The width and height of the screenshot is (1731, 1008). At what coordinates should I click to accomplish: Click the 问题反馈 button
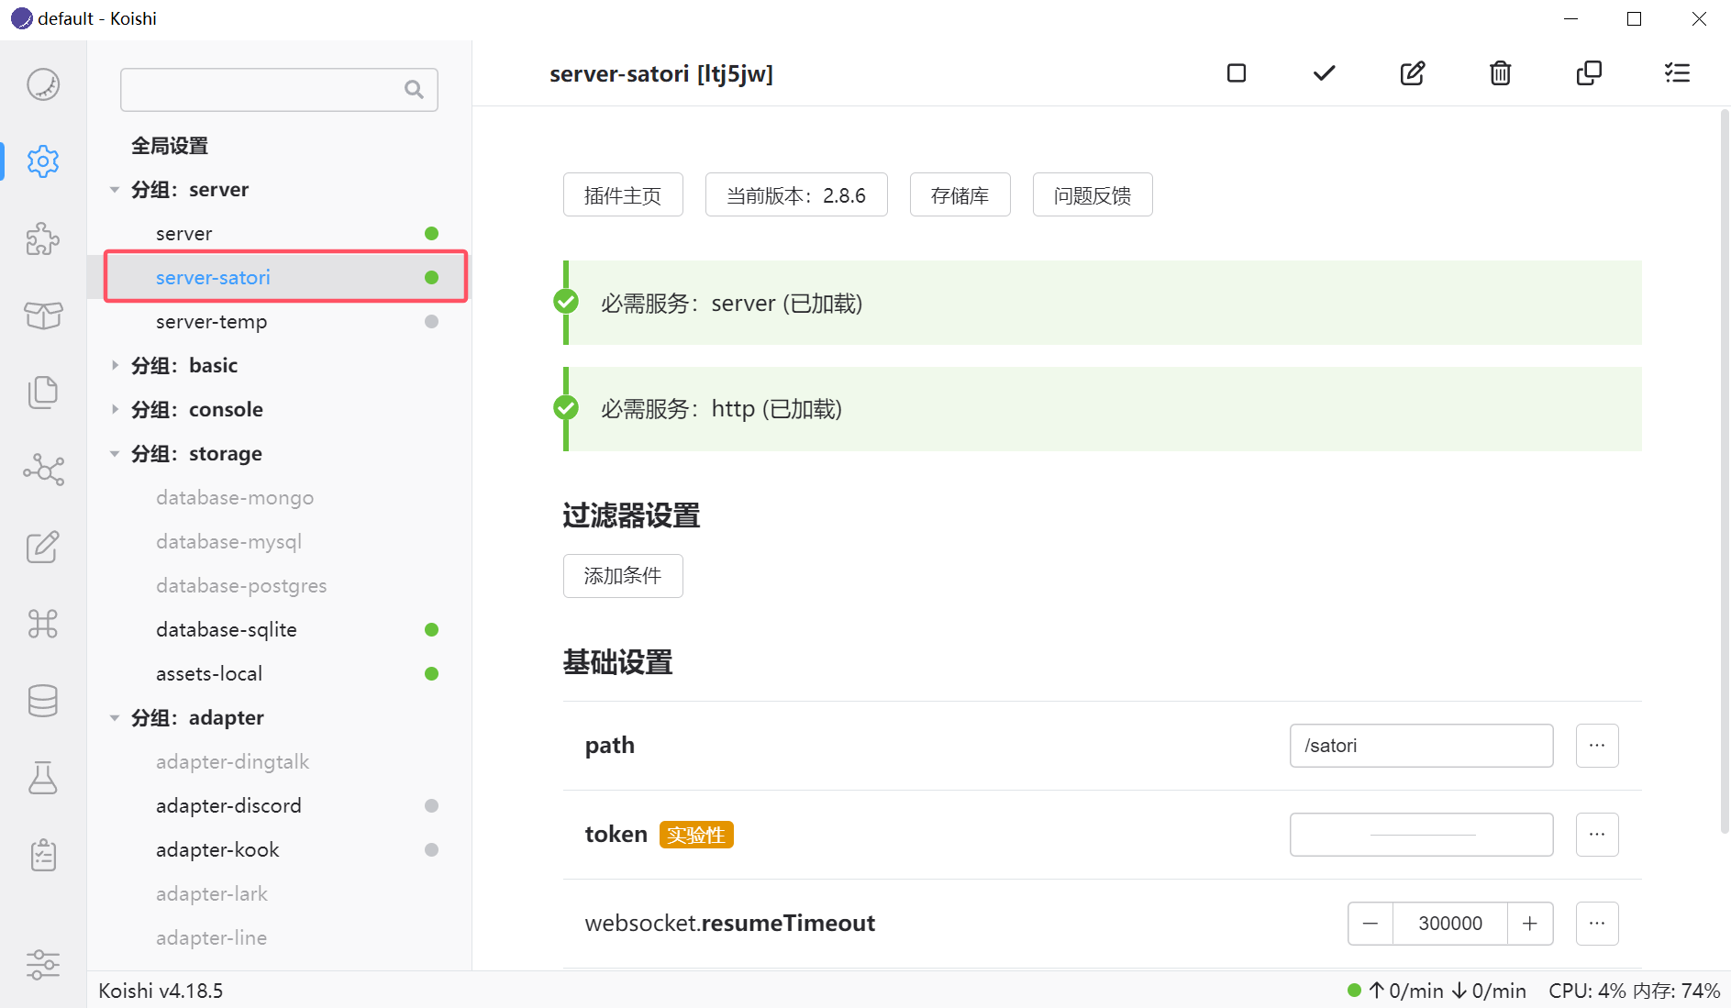coord(1093,194)
